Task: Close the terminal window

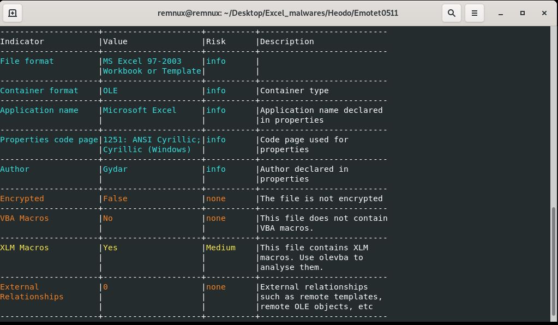Action: tap(544, 13)
